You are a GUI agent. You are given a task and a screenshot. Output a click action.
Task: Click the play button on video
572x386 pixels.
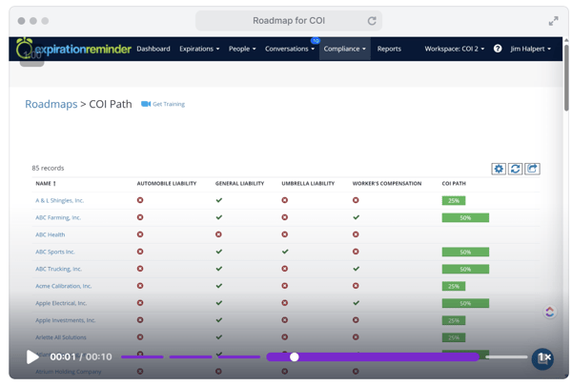32,356
